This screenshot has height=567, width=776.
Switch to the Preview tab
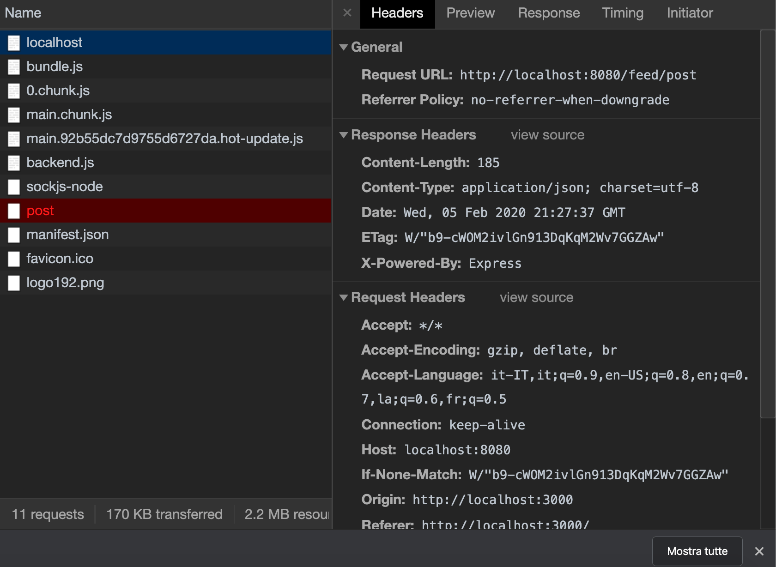[470, 13]
